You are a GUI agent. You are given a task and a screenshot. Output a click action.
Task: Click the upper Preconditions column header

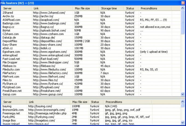[155, 8]
